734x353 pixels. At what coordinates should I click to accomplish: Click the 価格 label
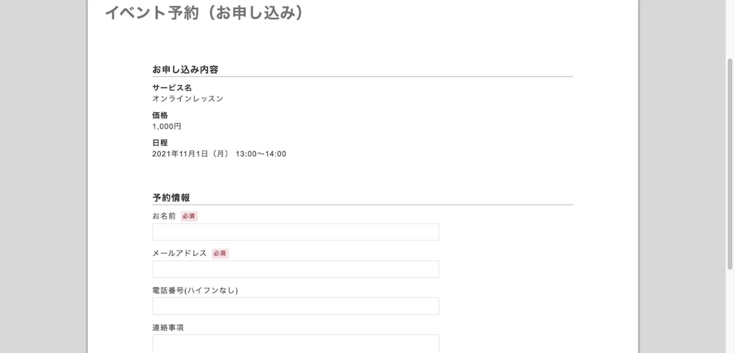click(x=160, y=115)
